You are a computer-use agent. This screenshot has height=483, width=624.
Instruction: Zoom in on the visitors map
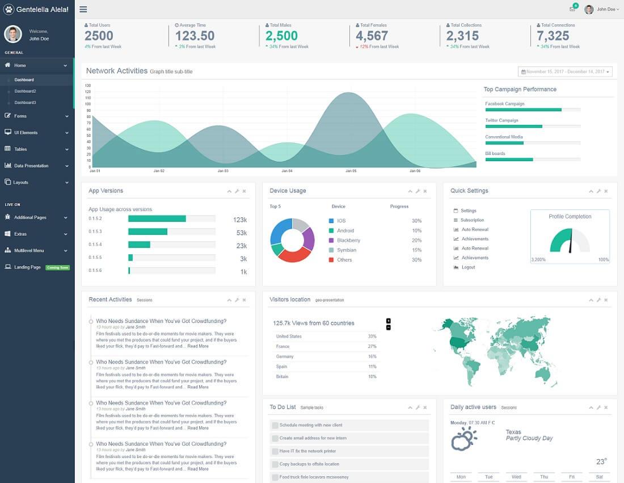point(389,321)
